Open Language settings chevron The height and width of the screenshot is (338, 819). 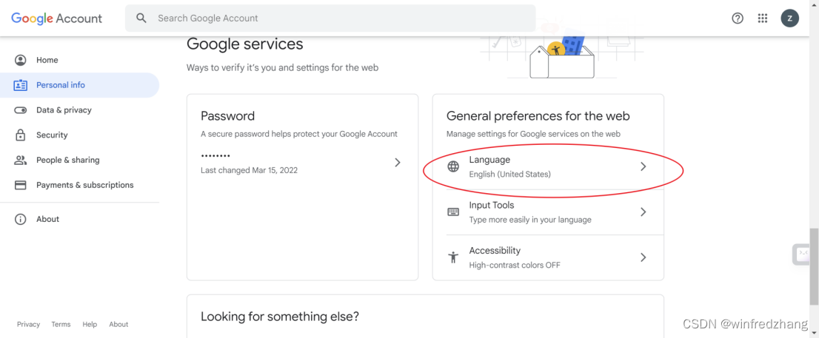click(643, 166)
